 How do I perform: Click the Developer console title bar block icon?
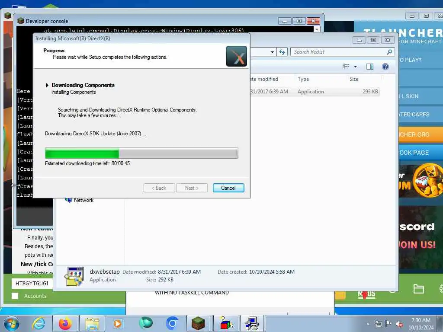click(21, 21)
